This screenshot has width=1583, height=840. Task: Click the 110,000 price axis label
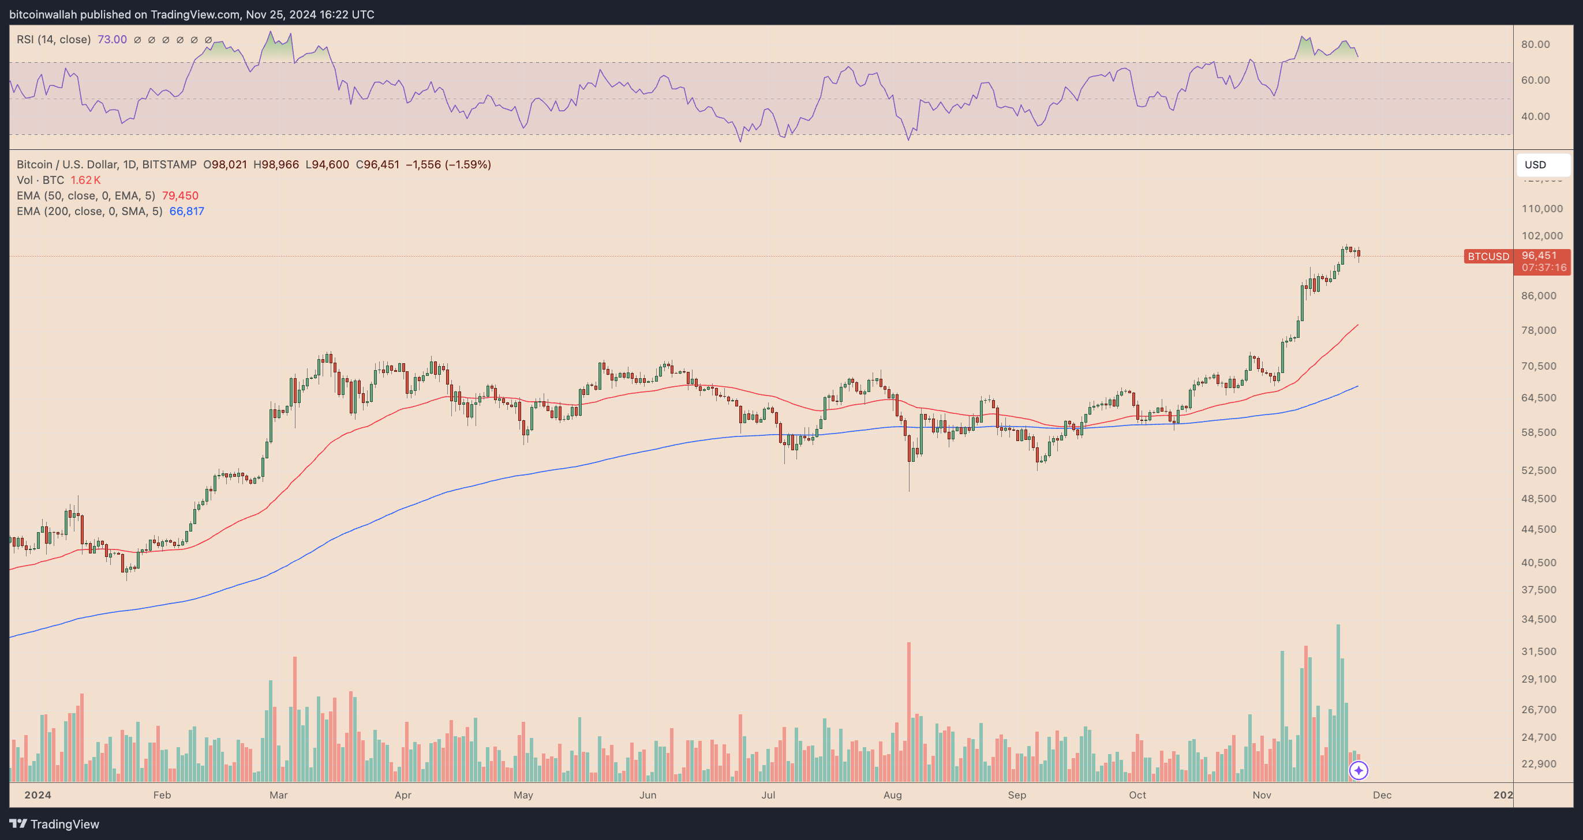1542,209
